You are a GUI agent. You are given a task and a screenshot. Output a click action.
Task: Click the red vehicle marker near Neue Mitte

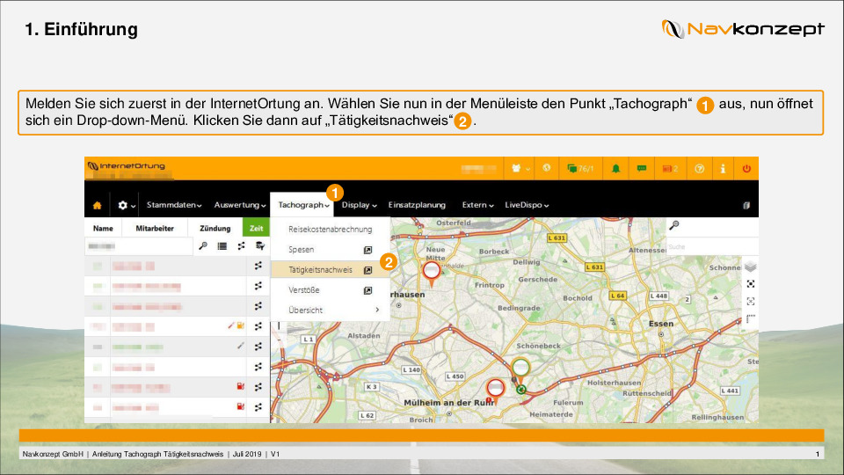point(431,273)
